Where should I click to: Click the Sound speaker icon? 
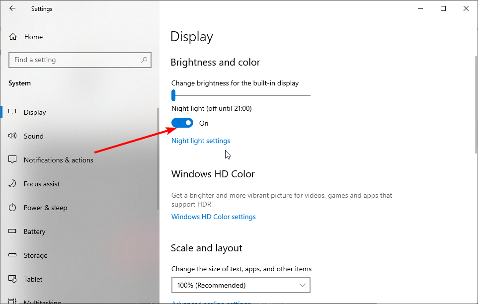point(12,136)
